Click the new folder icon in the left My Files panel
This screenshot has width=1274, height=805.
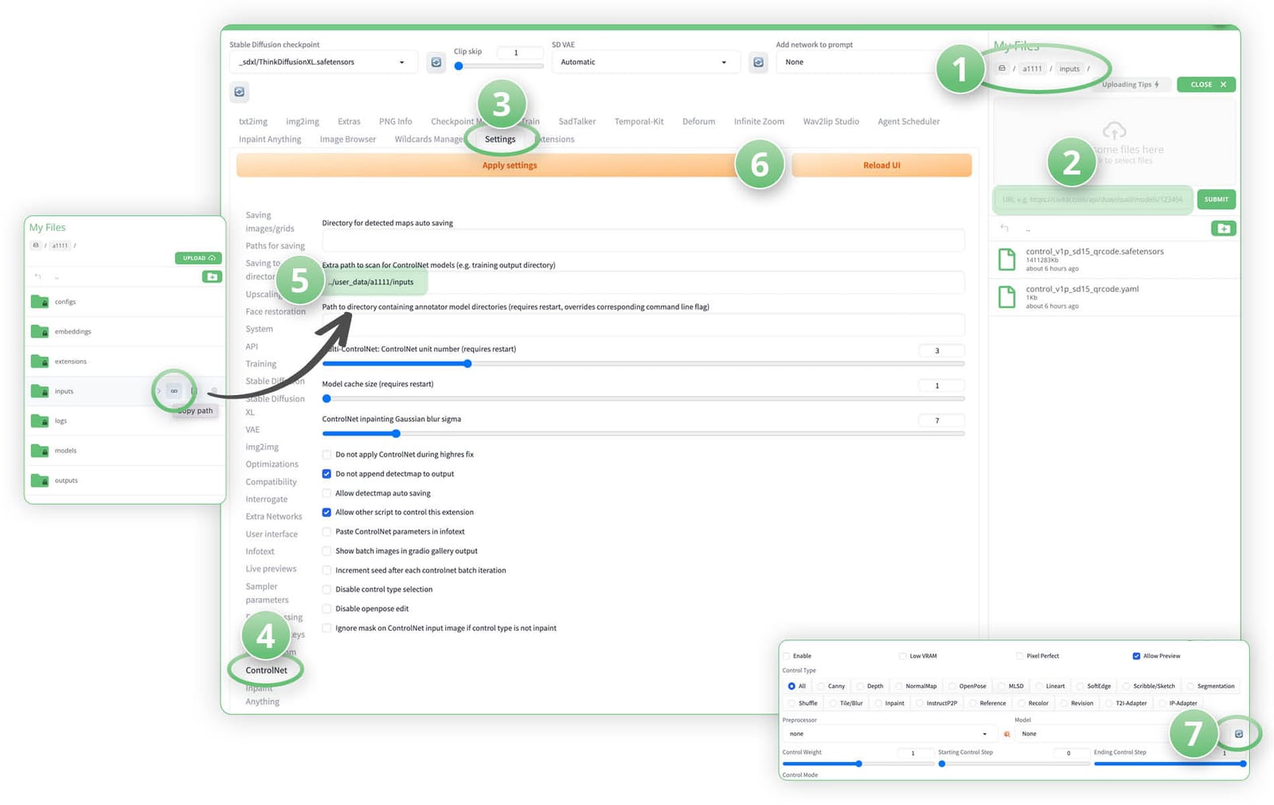coord(212,277)
